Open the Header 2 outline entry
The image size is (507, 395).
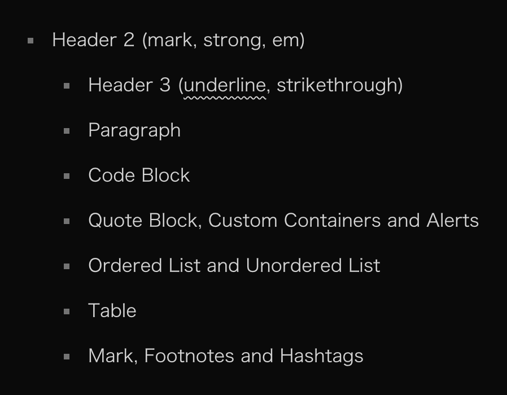point(178,40)
